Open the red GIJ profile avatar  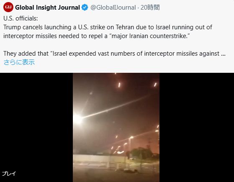pos(8,7)
